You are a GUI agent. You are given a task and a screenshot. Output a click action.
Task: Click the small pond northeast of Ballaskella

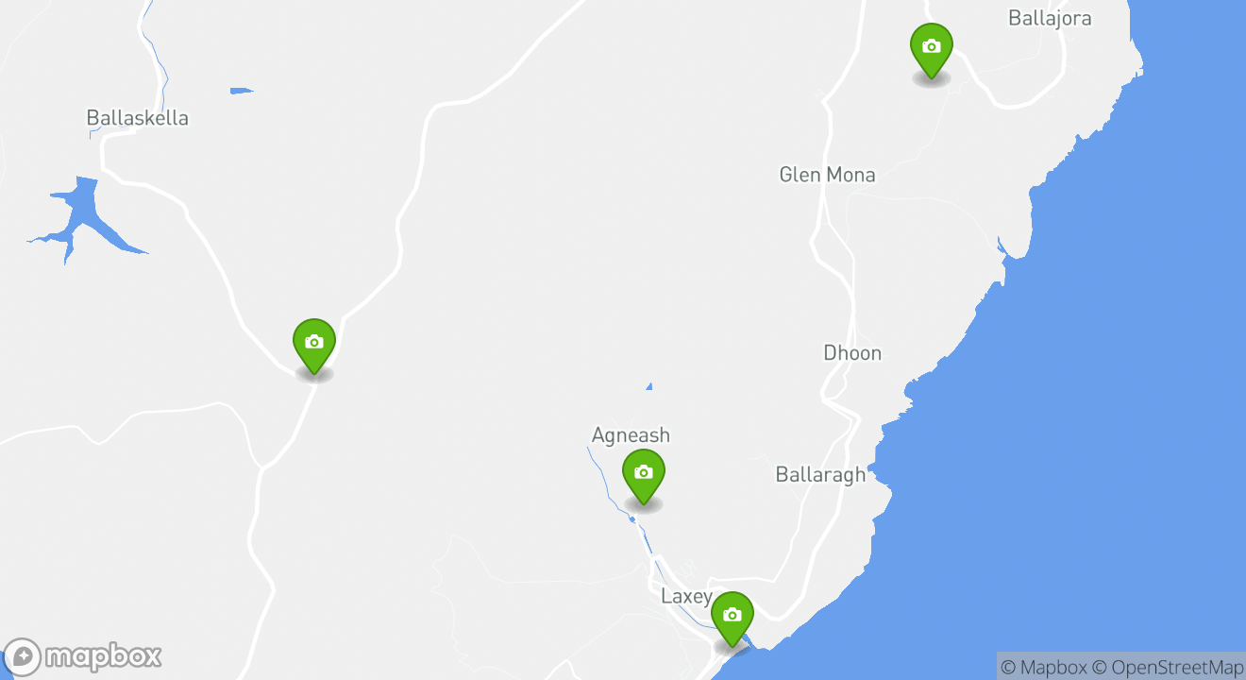241,91
